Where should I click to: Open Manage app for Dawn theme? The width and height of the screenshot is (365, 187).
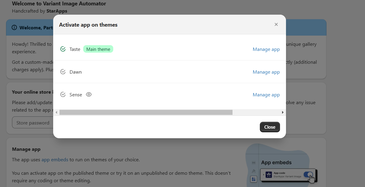266,72
